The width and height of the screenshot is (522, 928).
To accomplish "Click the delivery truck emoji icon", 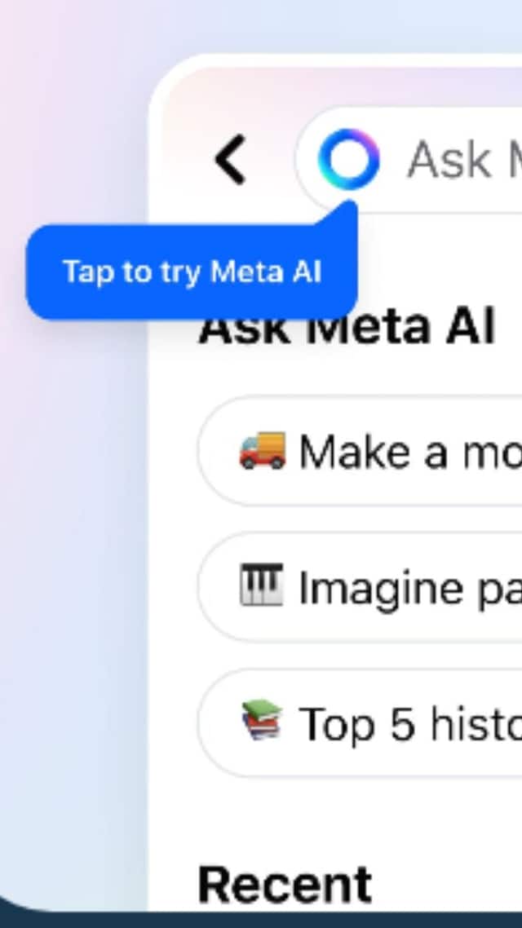I will click(x=263, y=451).
